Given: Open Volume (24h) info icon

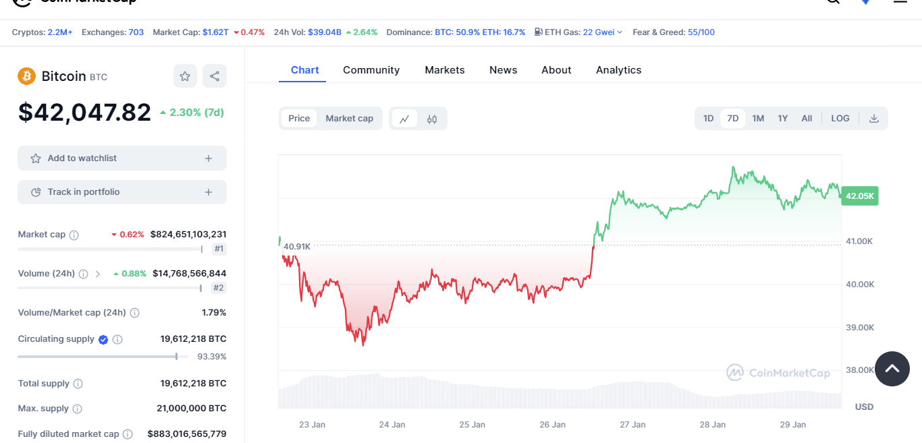Looking at the screenshot, I should click(x=84, y=274).
